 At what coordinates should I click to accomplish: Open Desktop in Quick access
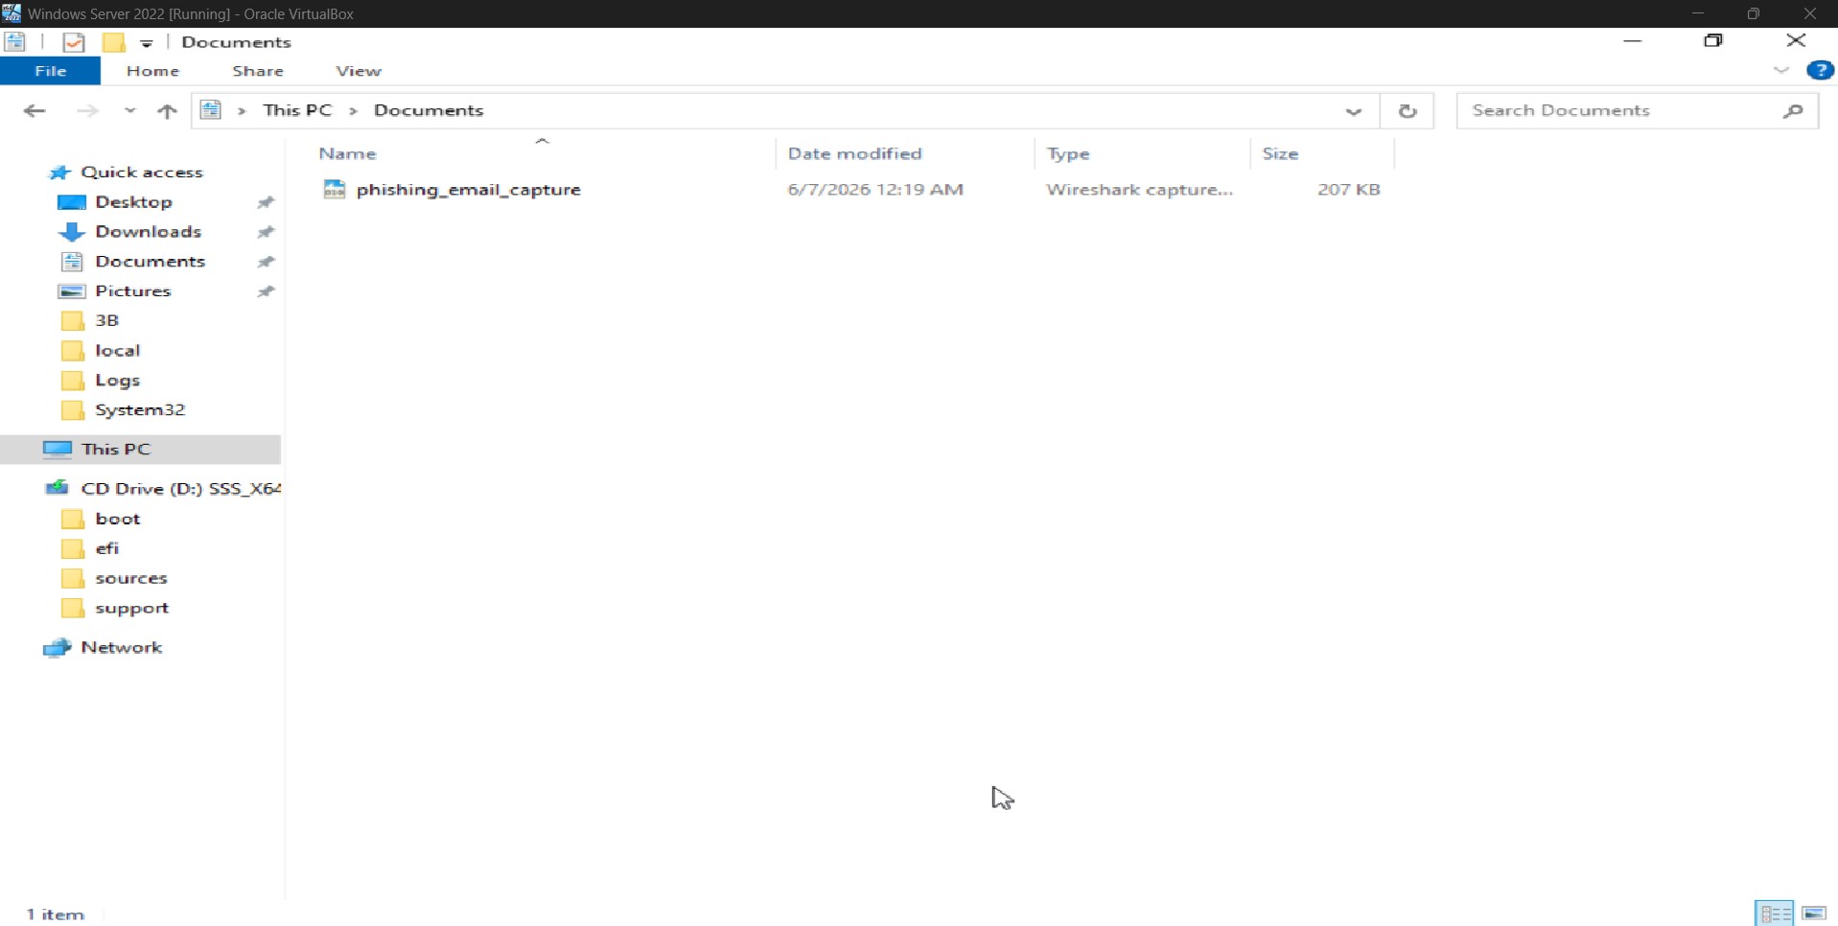click(x=133, y=202)
